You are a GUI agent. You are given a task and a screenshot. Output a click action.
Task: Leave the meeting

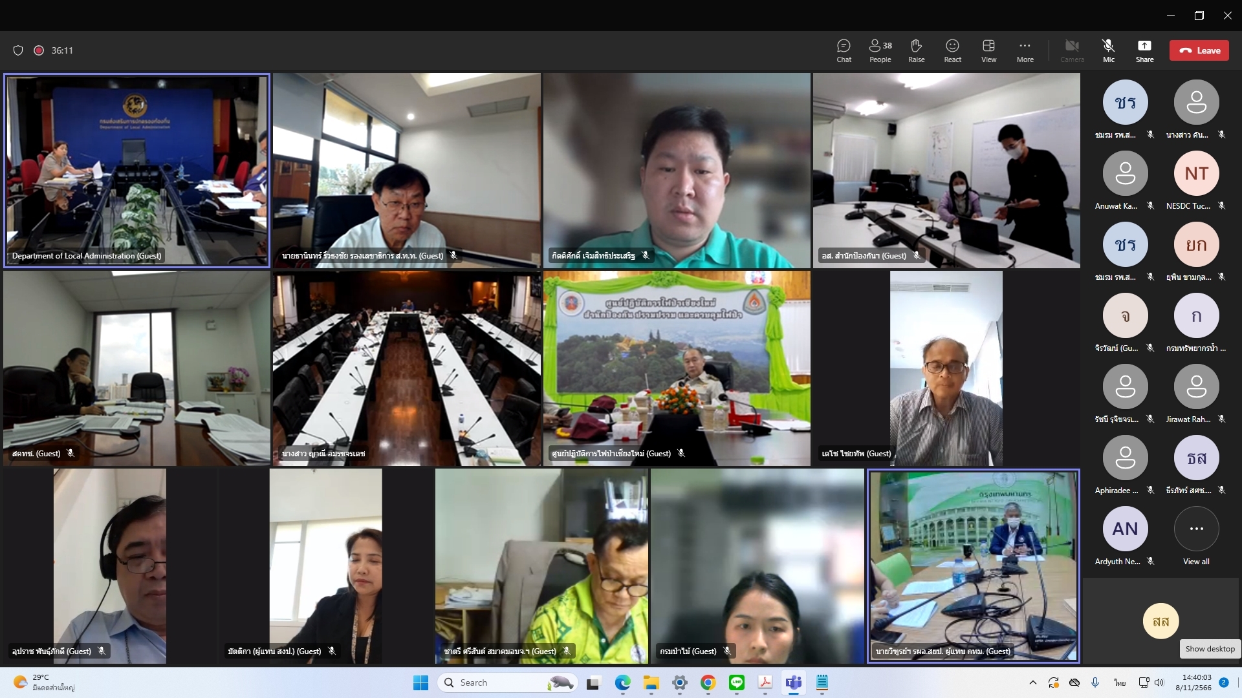tap(1199, 50)
